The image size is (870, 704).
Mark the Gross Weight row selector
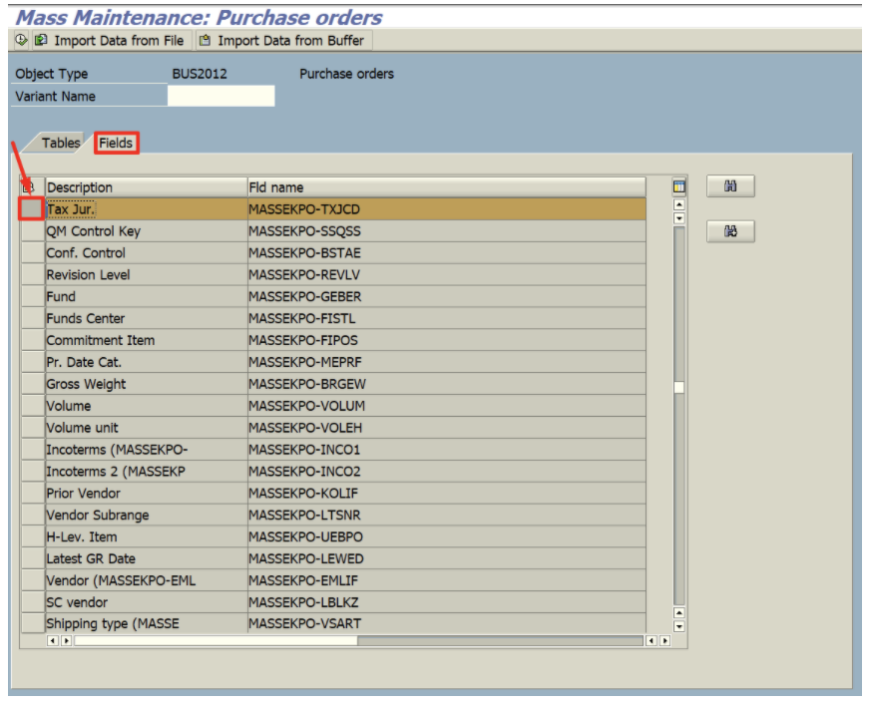pyautogui.click(x=32, y=384)
